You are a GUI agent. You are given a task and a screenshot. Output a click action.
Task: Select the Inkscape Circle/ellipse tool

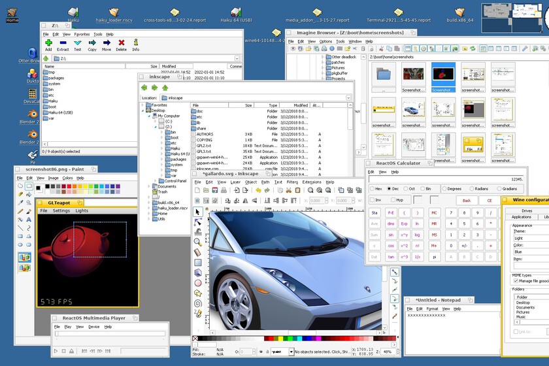(x=197, y=282)
